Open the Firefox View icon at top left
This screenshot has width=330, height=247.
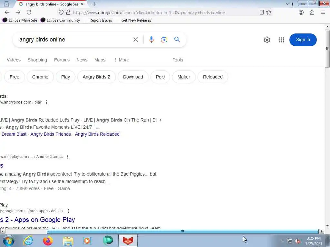pos(6,4)
